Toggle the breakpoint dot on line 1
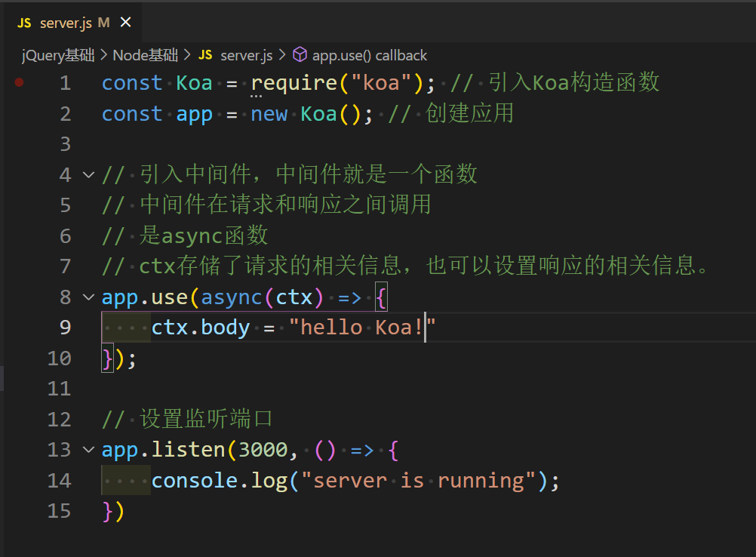This screenshot has width=756, height=557. pyautogui.click(x=20, y=82)
